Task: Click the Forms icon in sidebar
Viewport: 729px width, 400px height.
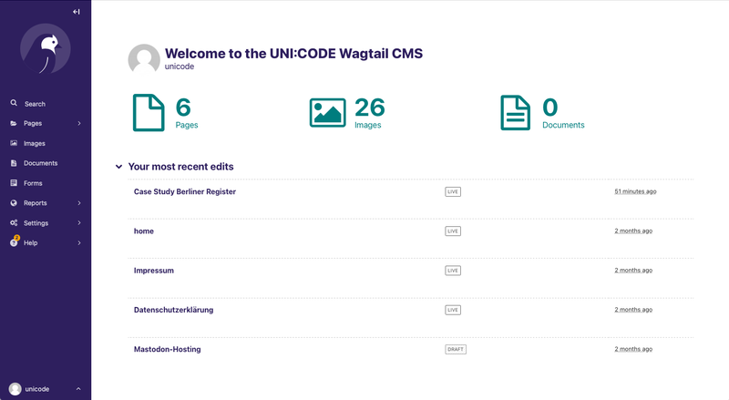Action: click(x=14, y=183)
